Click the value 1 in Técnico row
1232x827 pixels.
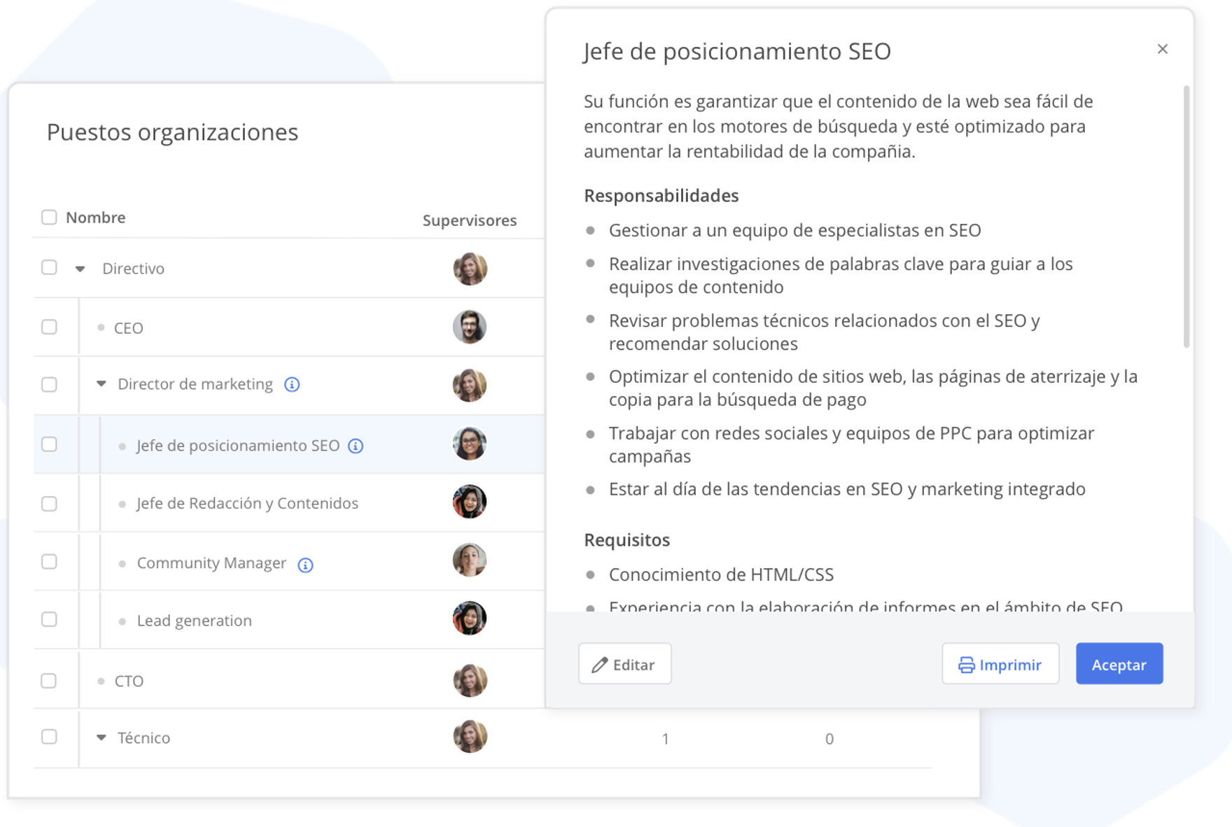[665, 739]
